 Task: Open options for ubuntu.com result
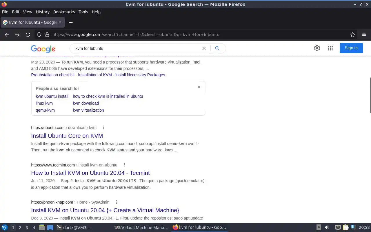(x=104, y=128)
